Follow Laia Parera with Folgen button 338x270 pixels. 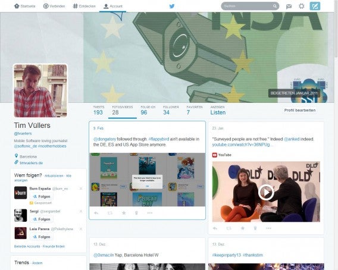[x=42, y=237]
